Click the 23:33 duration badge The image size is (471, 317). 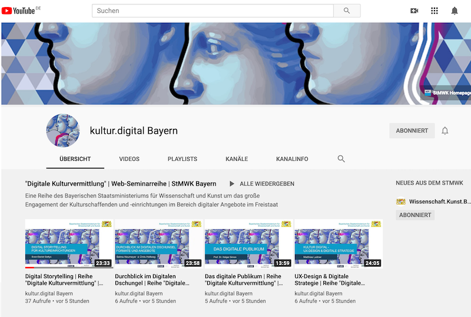[102, 263]
